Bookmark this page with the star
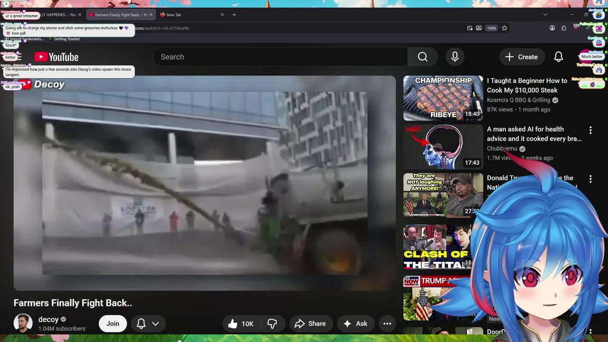 (504, 28)
